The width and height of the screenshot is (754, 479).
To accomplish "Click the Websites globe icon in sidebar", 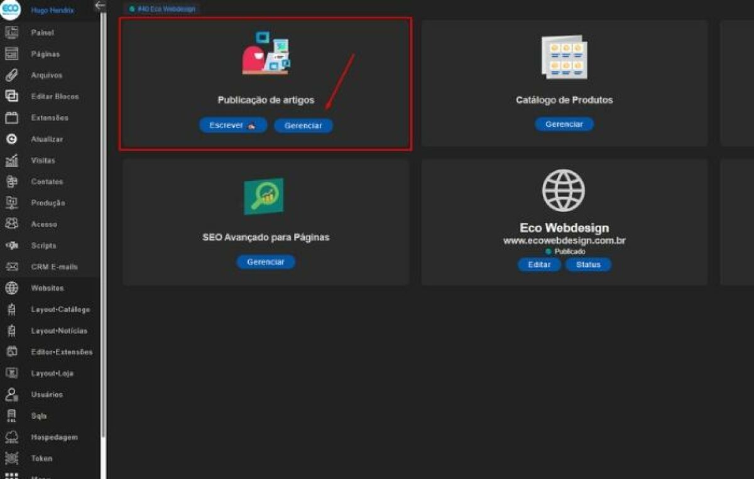I will [x=11, y=288].
